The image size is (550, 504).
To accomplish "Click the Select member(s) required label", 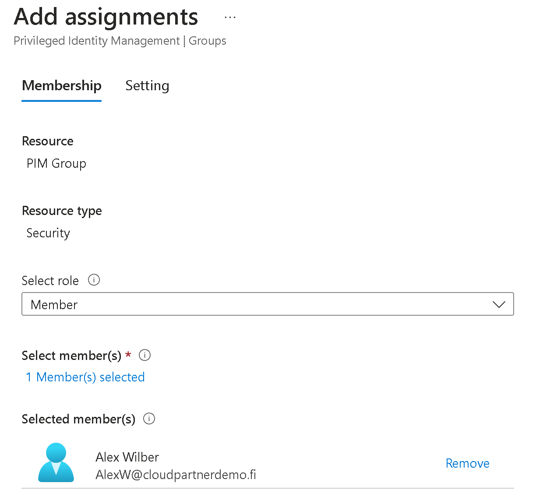I will 71,356.
